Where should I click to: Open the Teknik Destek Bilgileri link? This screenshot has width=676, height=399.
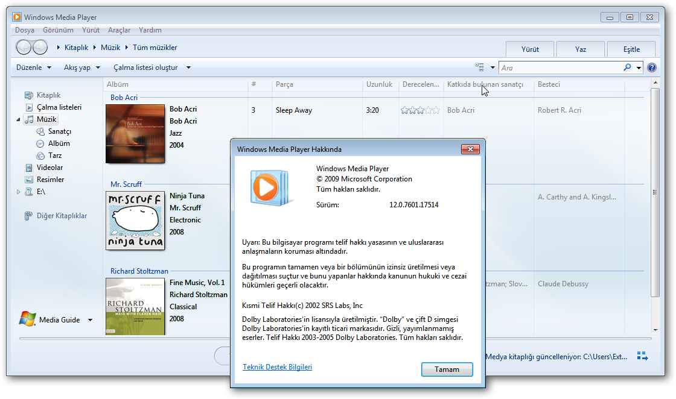pyautogui.click(x=277, y=366)
